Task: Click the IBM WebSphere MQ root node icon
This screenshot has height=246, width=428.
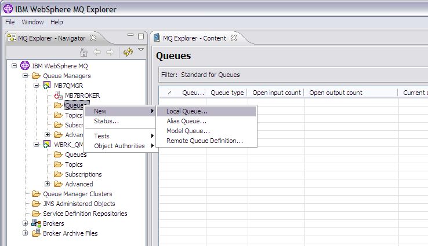Action: point(25,65)
